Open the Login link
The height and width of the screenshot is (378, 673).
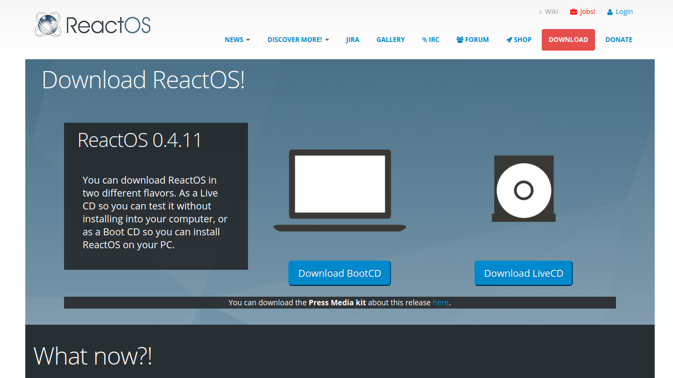pyautogui.click(x=624, y=12)
